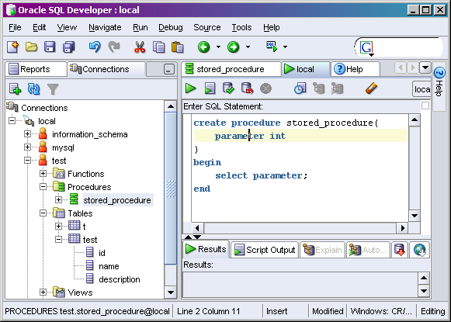451x322 pixels.
Task: Click the Rollback database icon
Action: click(247, 88)
